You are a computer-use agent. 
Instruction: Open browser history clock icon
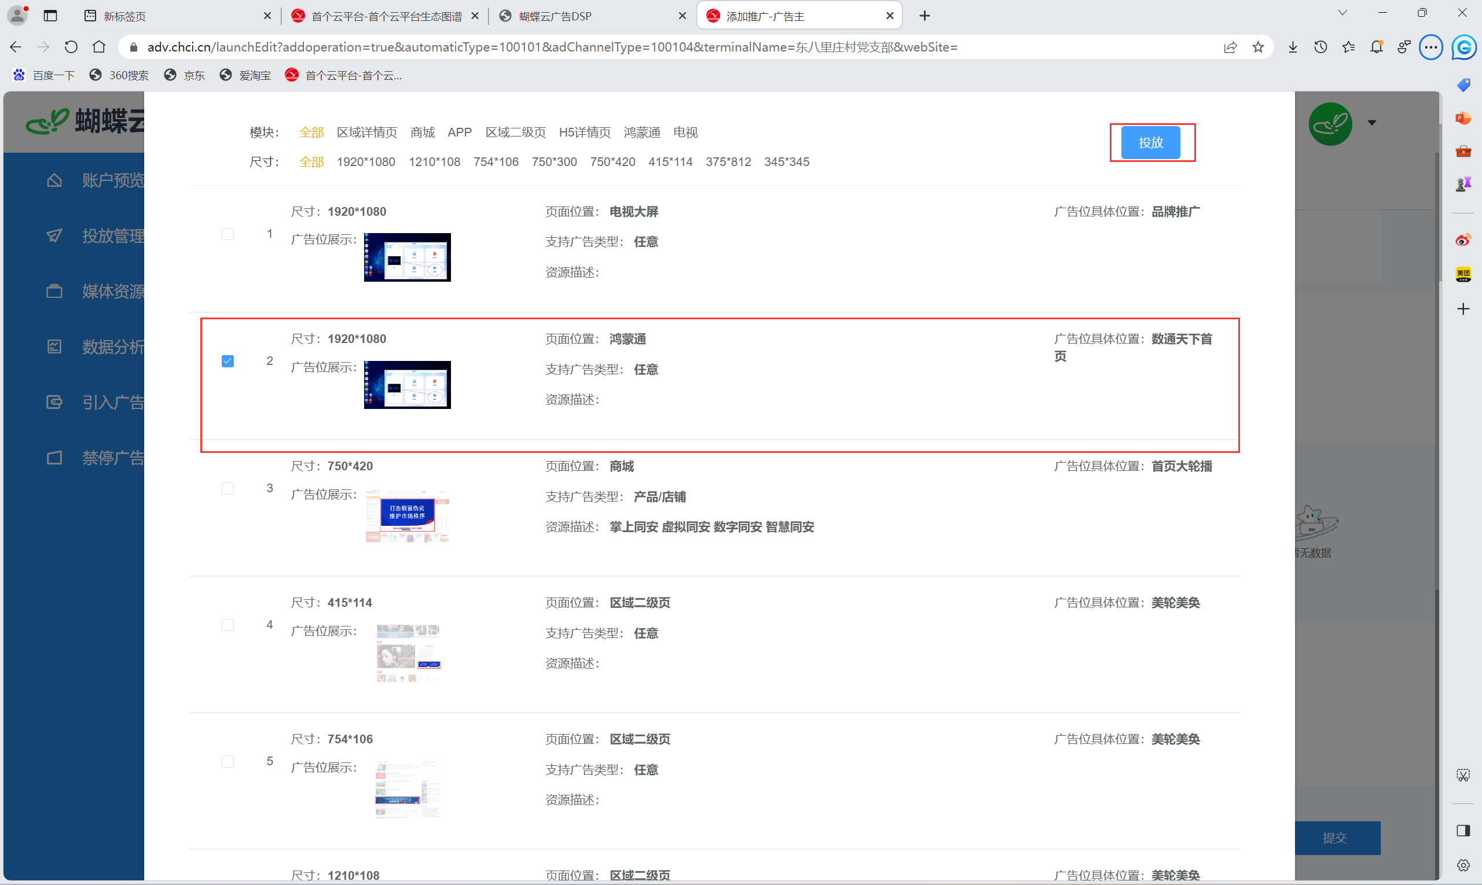coord(1320,47)
